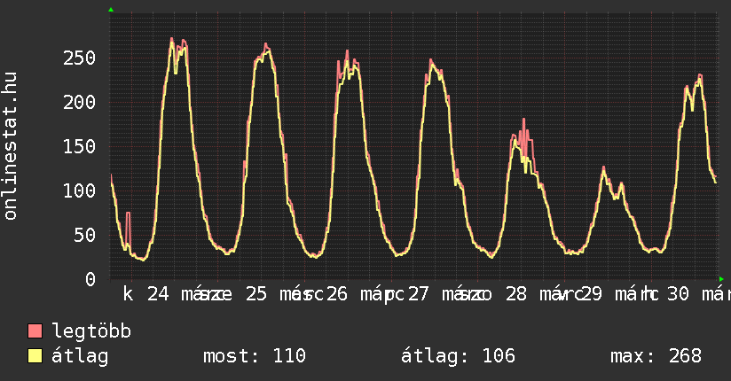Click the 0 y-axis tick label

click(90, 279)
